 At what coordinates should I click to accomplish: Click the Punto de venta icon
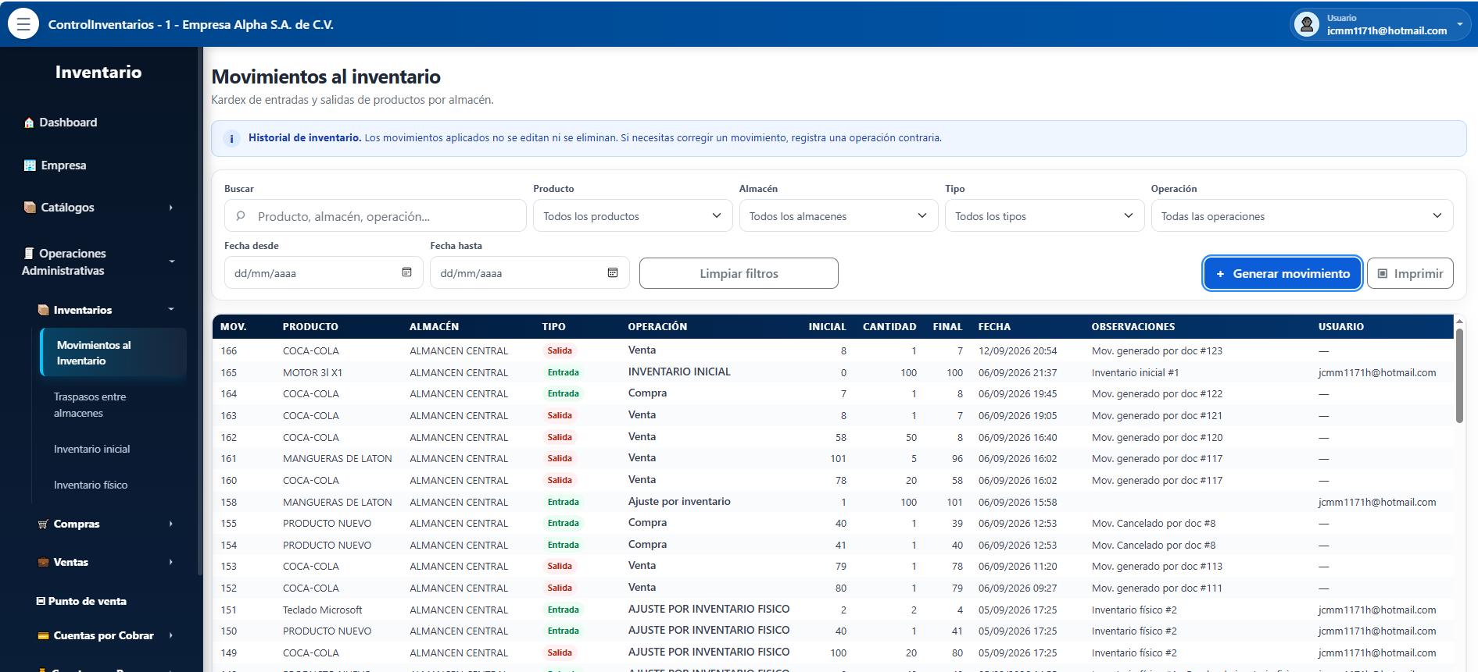coord(41,601)
